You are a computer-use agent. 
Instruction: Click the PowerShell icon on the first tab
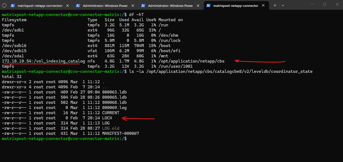13,5
